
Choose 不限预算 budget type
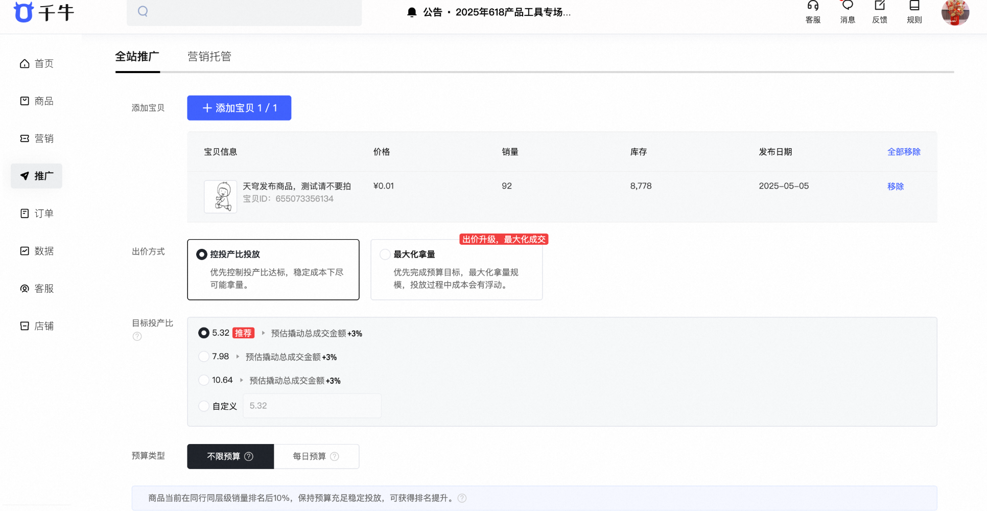[x=230, y=456]
